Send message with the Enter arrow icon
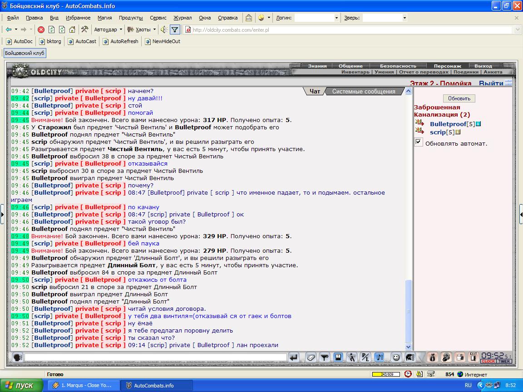Image resolution: width=523 pixels, height=392 pixels. pos(294,358)
